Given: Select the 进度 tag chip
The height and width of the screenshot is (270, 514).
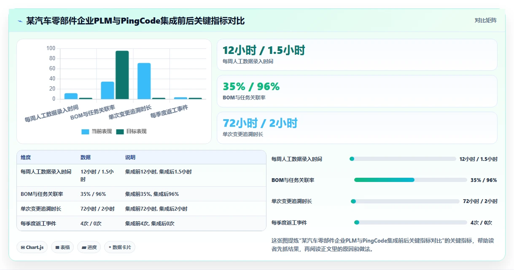Looking at the screenshot, I should pos(89,247).
